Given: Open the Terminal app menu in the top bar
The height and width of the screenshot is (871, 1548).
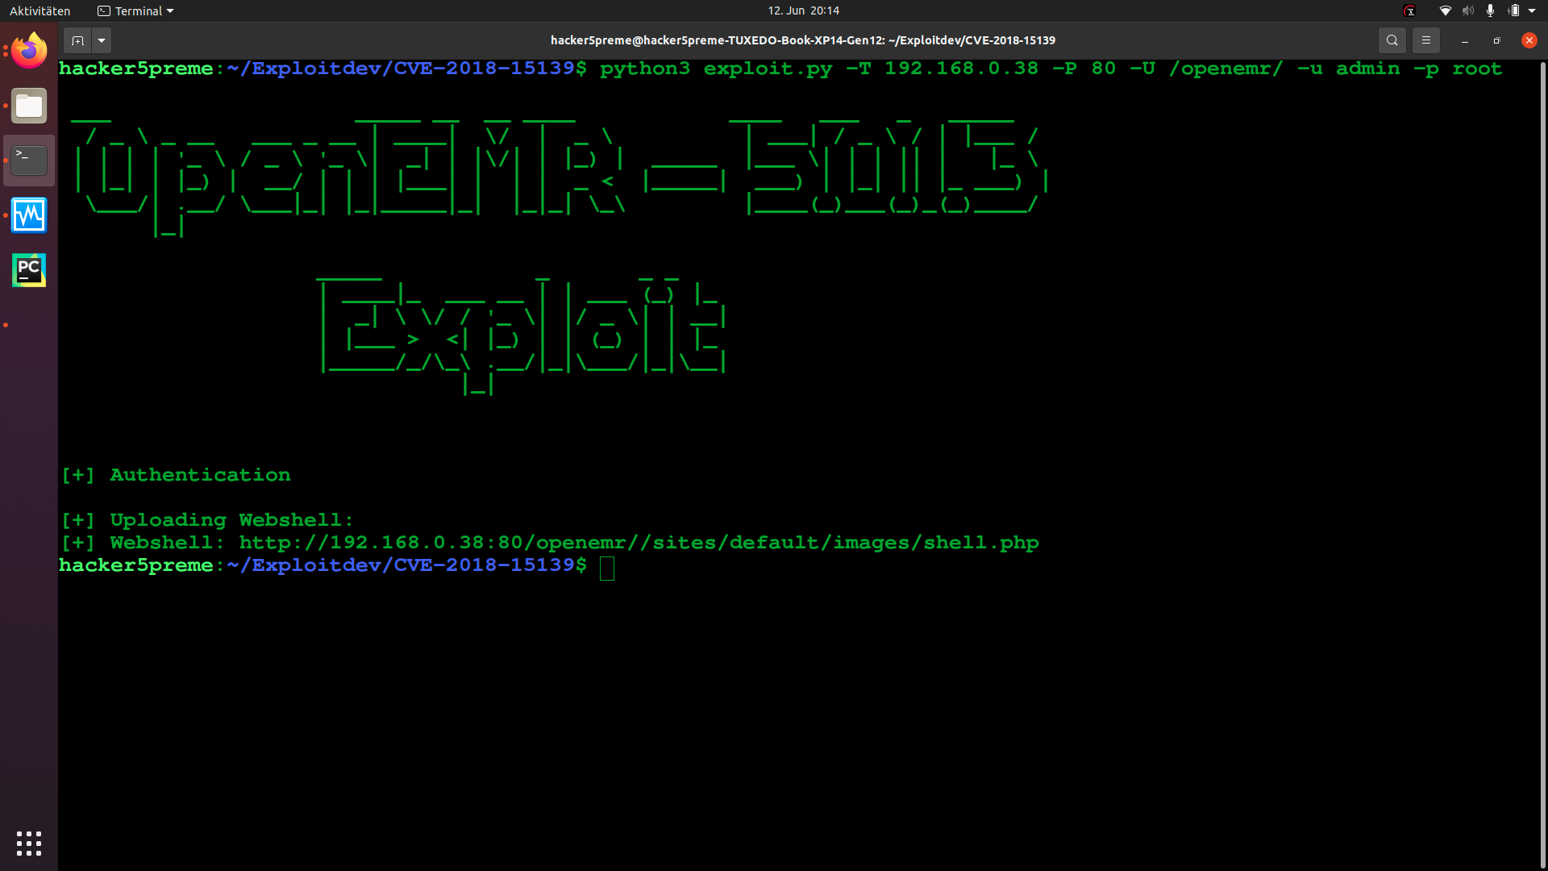Looking at the screenshot, I should click(135, 10).
